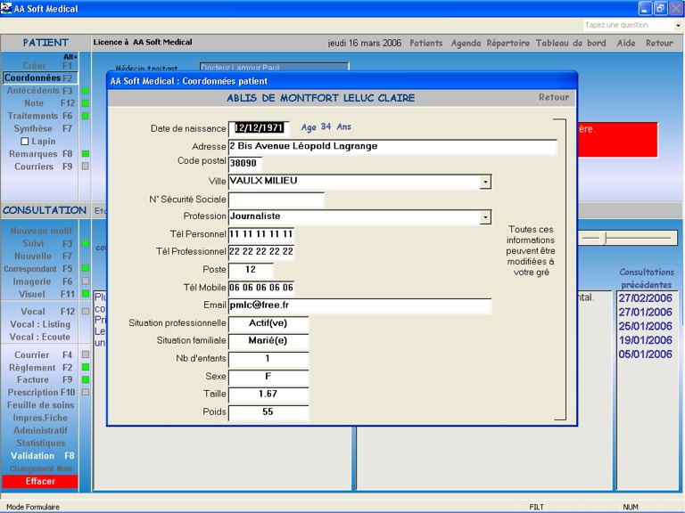
Task: Select Coordonnées F2 in the patient panel
Action: coord(40,77)
